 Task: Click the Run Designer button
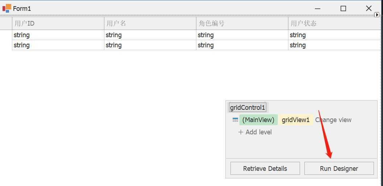[x=339, y=168]
